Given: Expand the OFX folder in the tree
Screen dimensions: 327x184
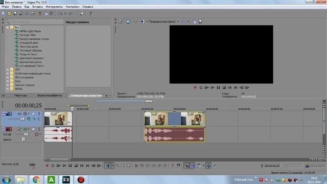Looking at the screenshot, I should click(x=8, y=70).
